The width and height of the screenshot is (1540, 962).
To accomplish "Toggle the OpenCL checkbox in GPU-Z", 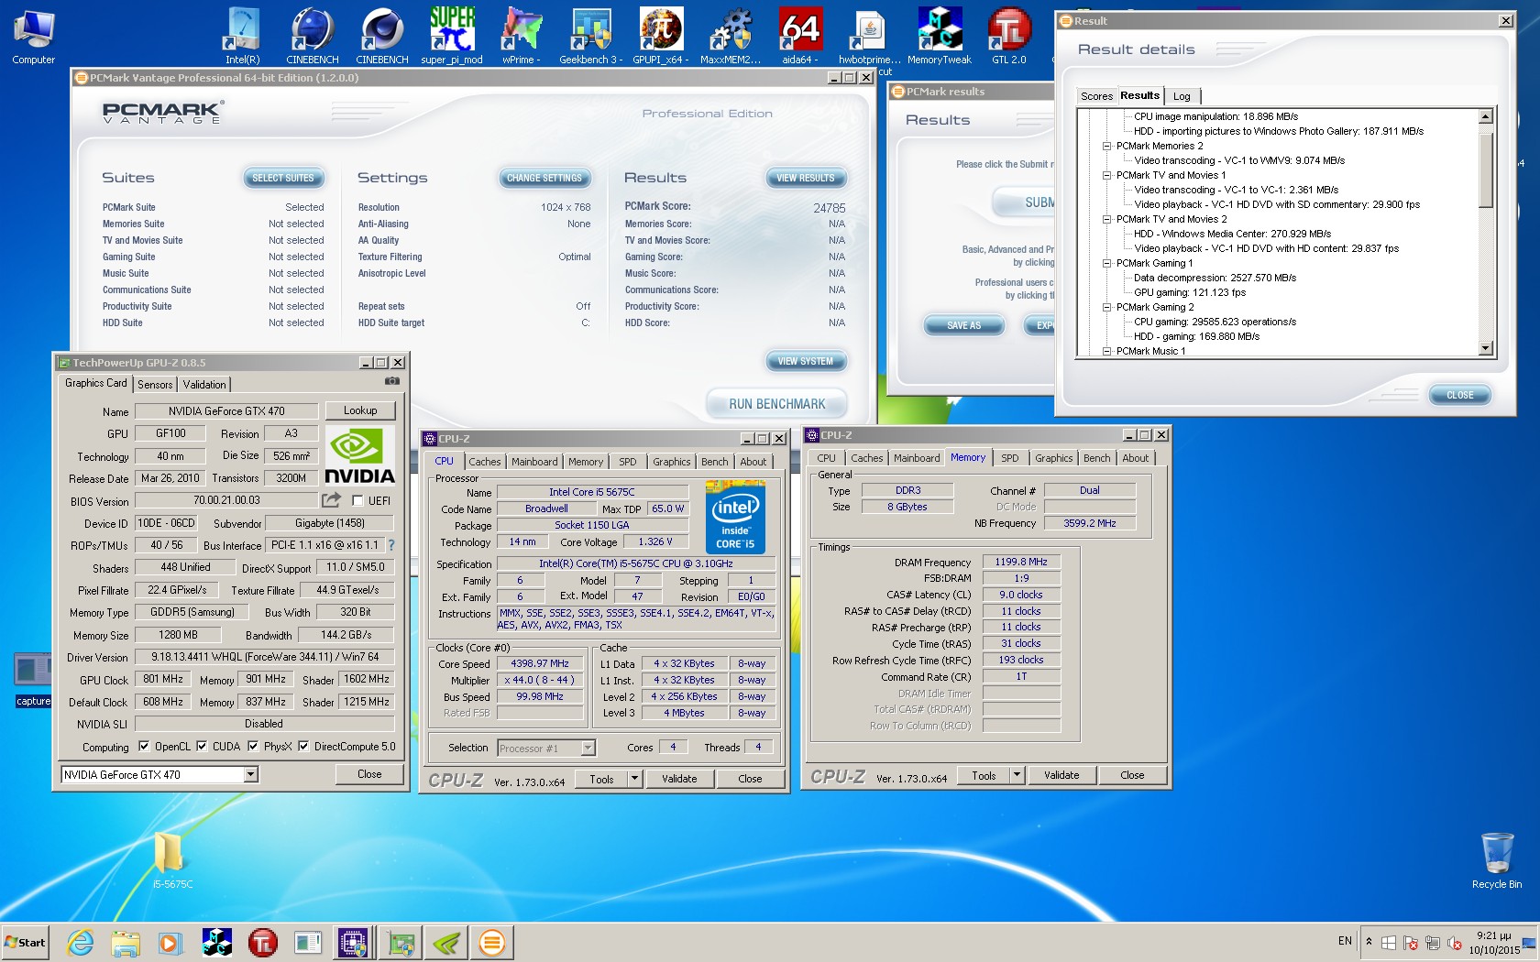I will click(x=144, y=746).
